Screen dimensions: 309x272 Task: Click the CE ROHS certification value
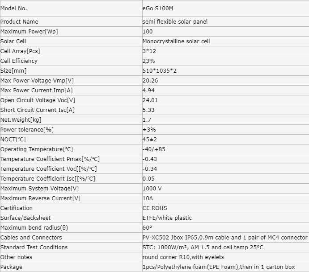coord(155,208)
